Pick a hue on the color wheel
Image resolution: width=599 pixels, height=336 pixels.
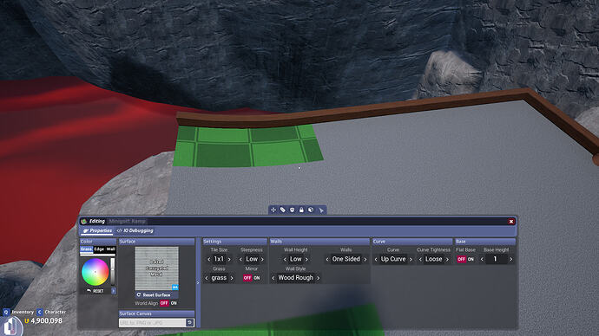point(95,272)
